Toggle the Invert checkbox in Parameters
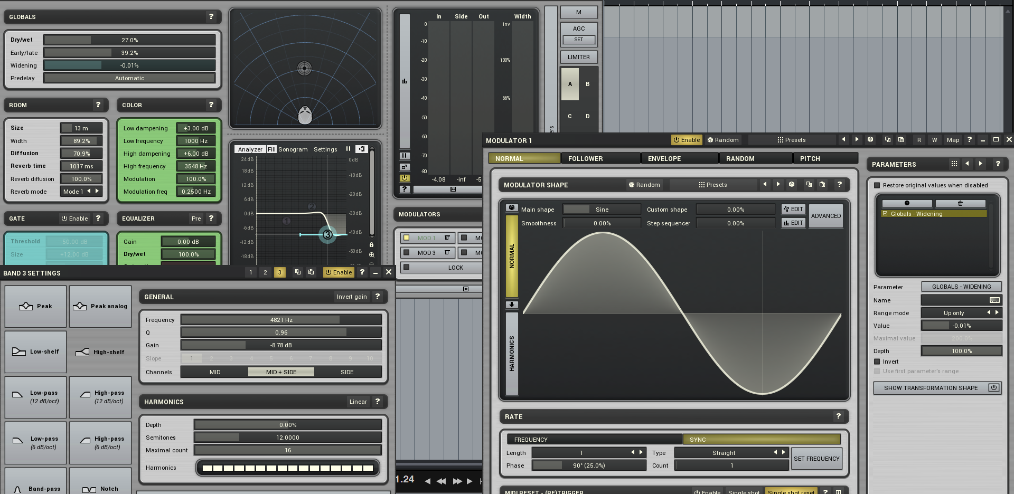This screenshot has width=1014, height=494. click(x=876, y=362)
